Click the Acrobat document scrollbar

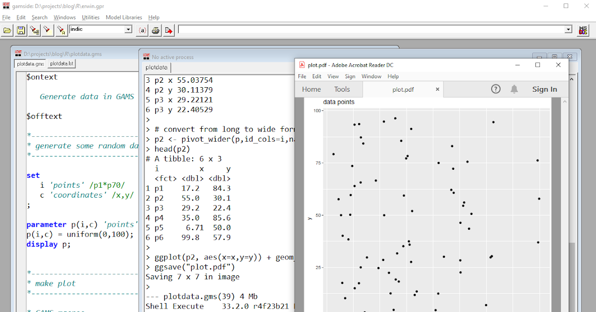coord(564,198)
